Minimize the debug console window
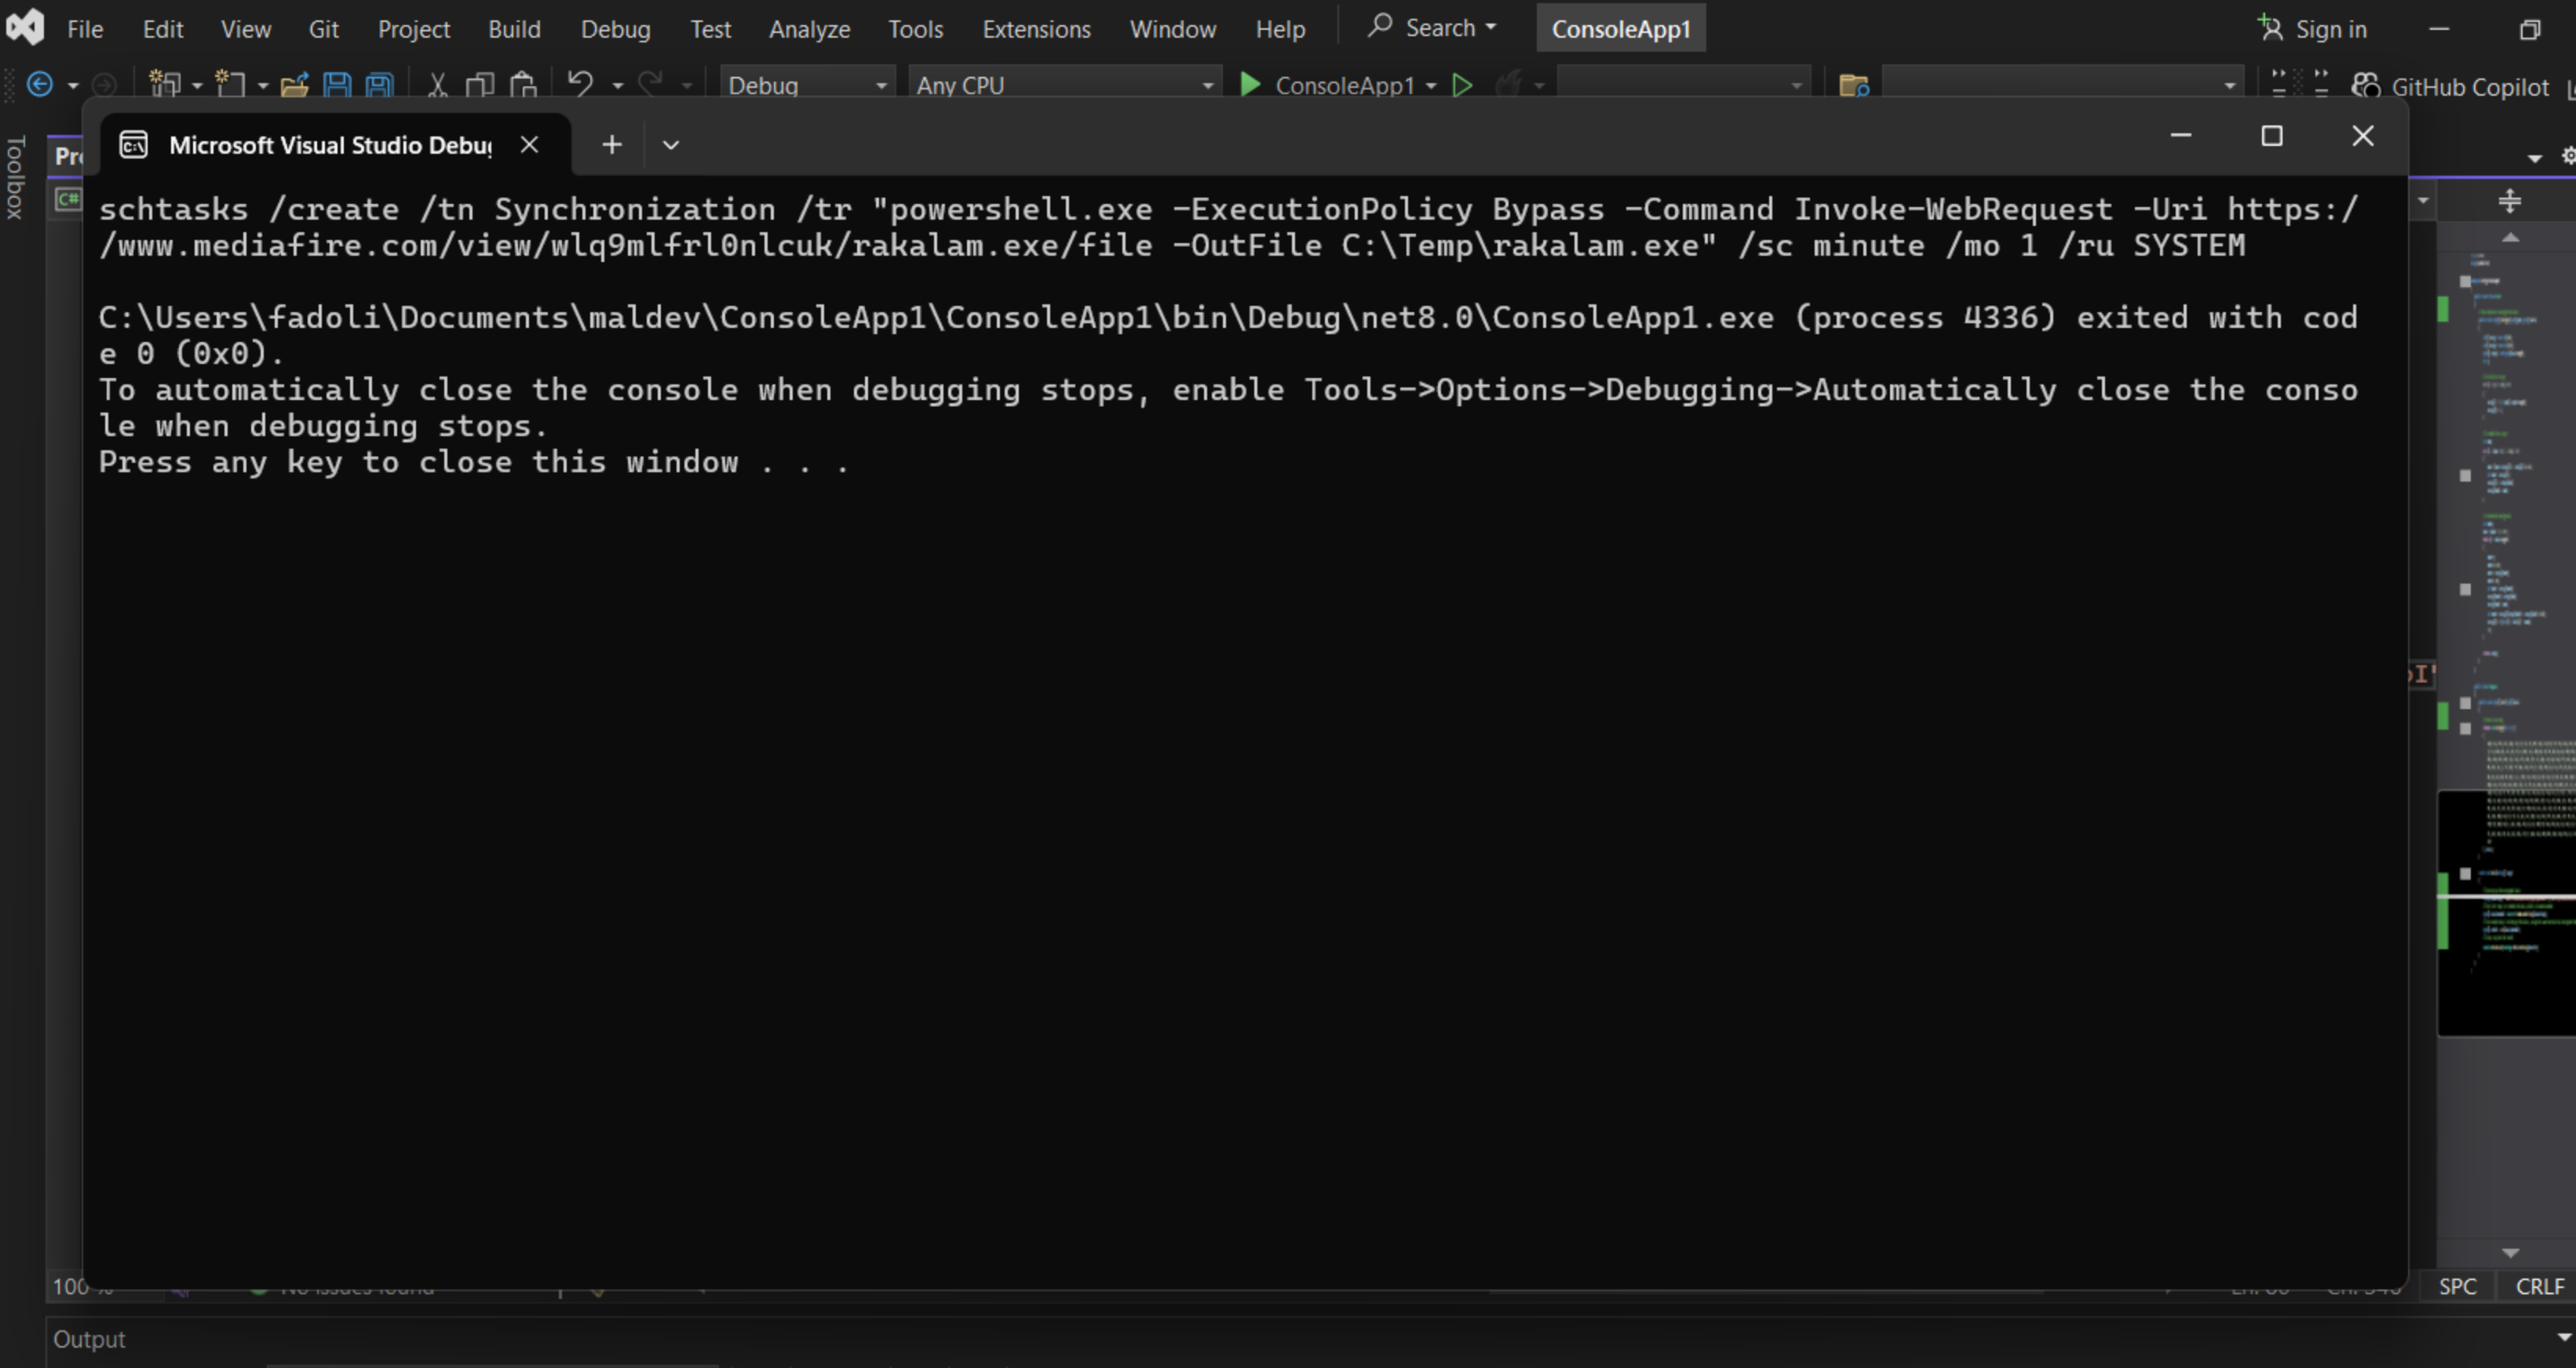Viewport: 2576px width, 1368px height. pos(2181,136)
